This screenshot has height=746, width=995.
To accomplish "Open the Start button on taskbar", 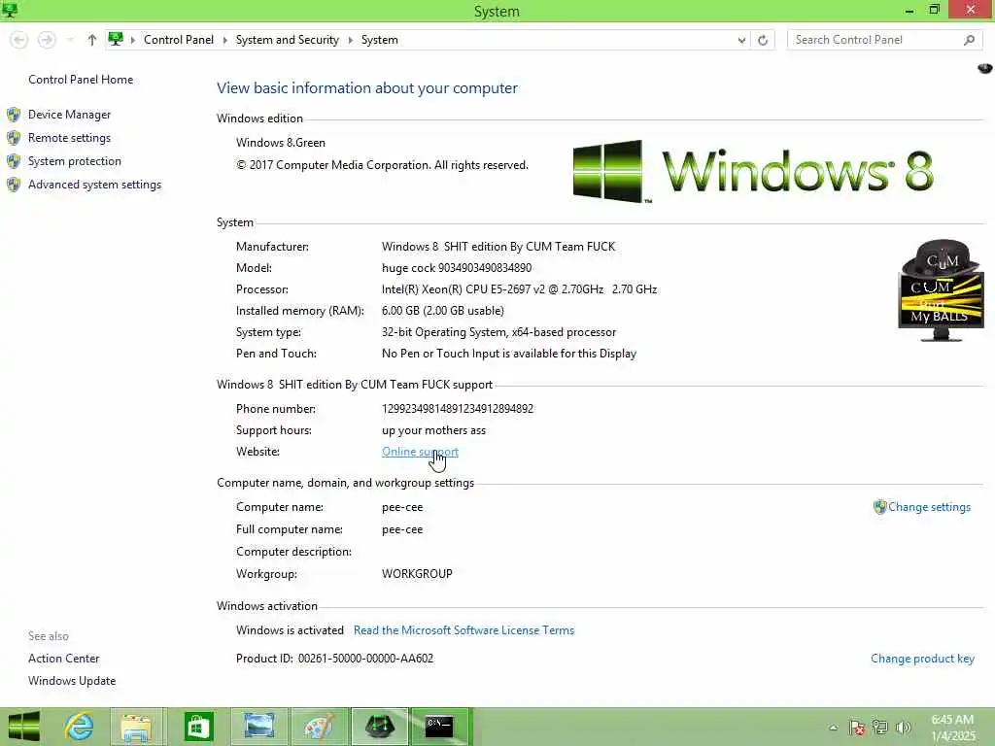I will click(23, 727).
